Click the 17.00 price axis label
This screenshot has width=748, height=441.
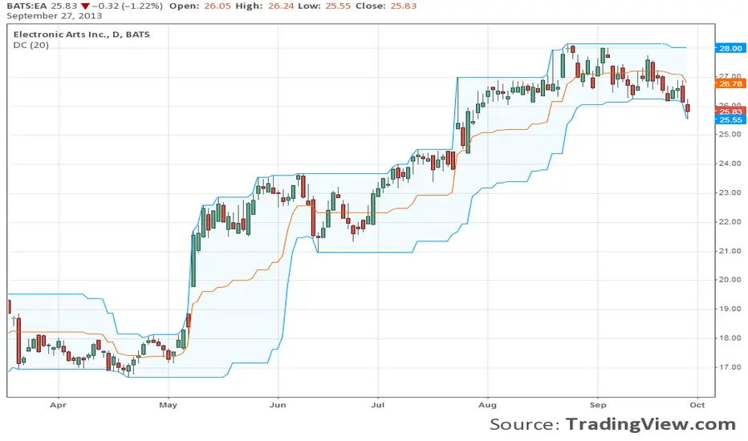click(731, 367)
